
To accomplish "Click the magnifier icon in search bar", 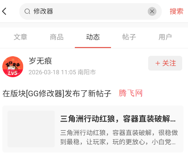I will [27, 11].
